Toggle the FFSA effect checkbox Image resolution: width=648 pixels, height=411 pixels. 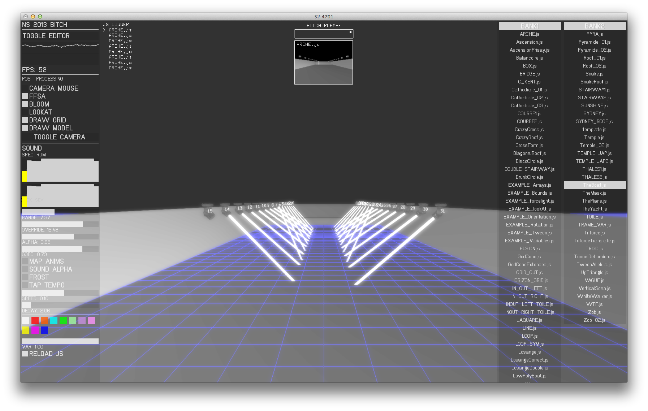point(25,96)
